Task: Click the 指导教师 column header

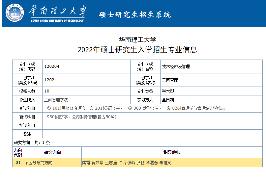Action: (172, 152)
